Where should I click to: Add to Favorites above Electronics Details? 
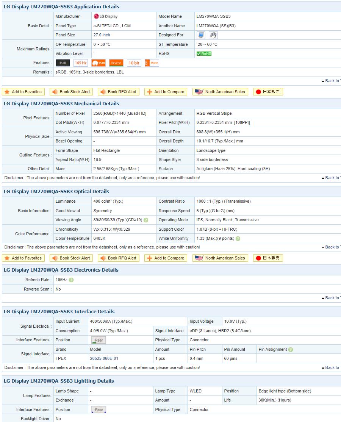(23, 258)
